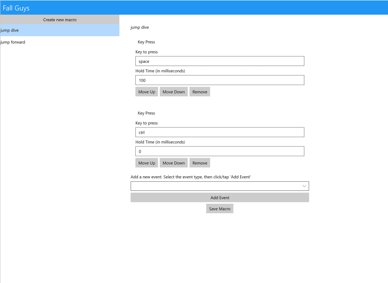Move the space key press down
This screenshot has height=283, width=388.
click(173, 91)
